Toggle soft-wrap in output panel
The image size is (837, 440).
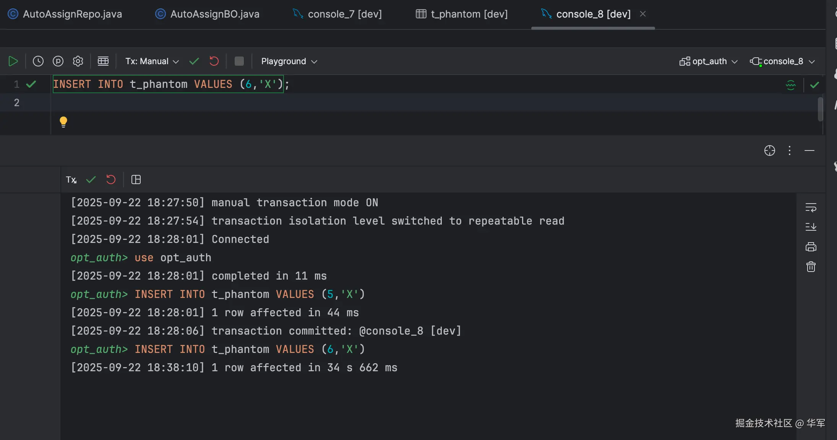(811, 207)
